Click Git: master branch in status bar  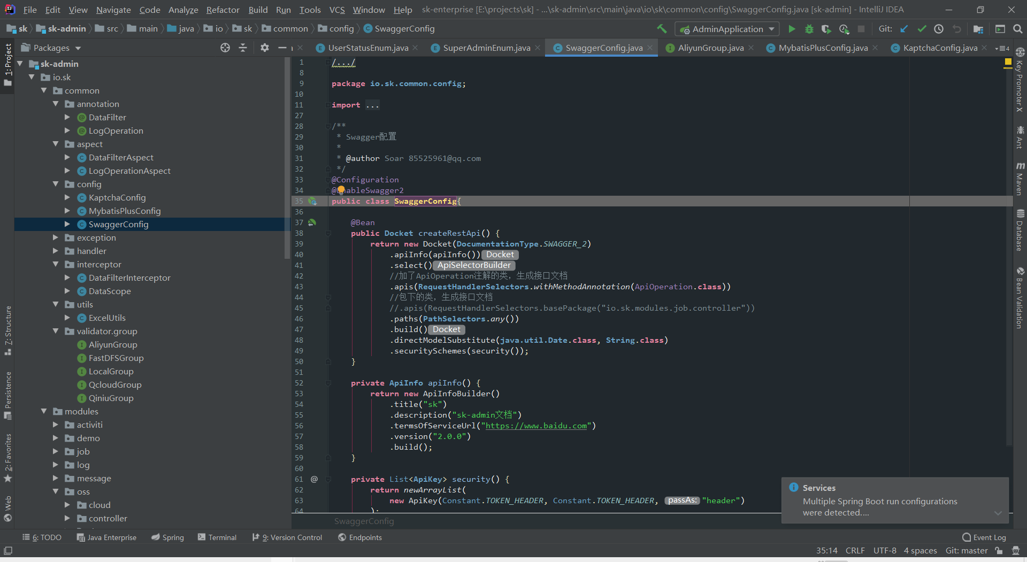point(966,551)
